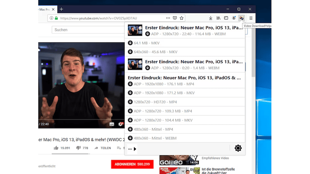310x174 pixels.
Task: Click the TEILEN share button
Action: [103, 148]
